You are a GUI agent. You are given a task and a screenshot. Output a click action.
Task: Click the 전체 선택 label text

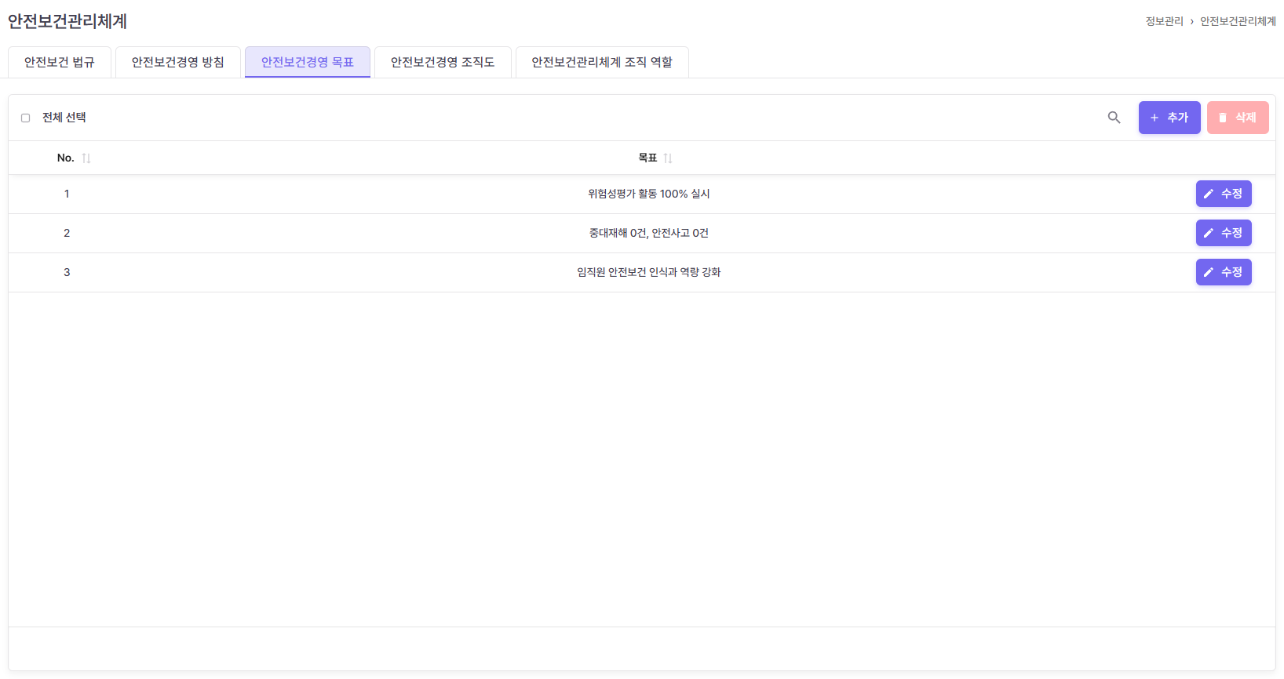[64, 118]
